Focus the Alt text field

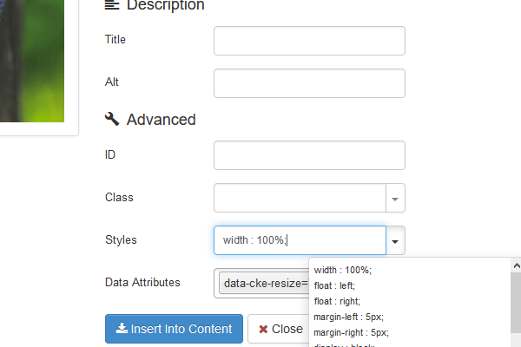tap(309, 83)
